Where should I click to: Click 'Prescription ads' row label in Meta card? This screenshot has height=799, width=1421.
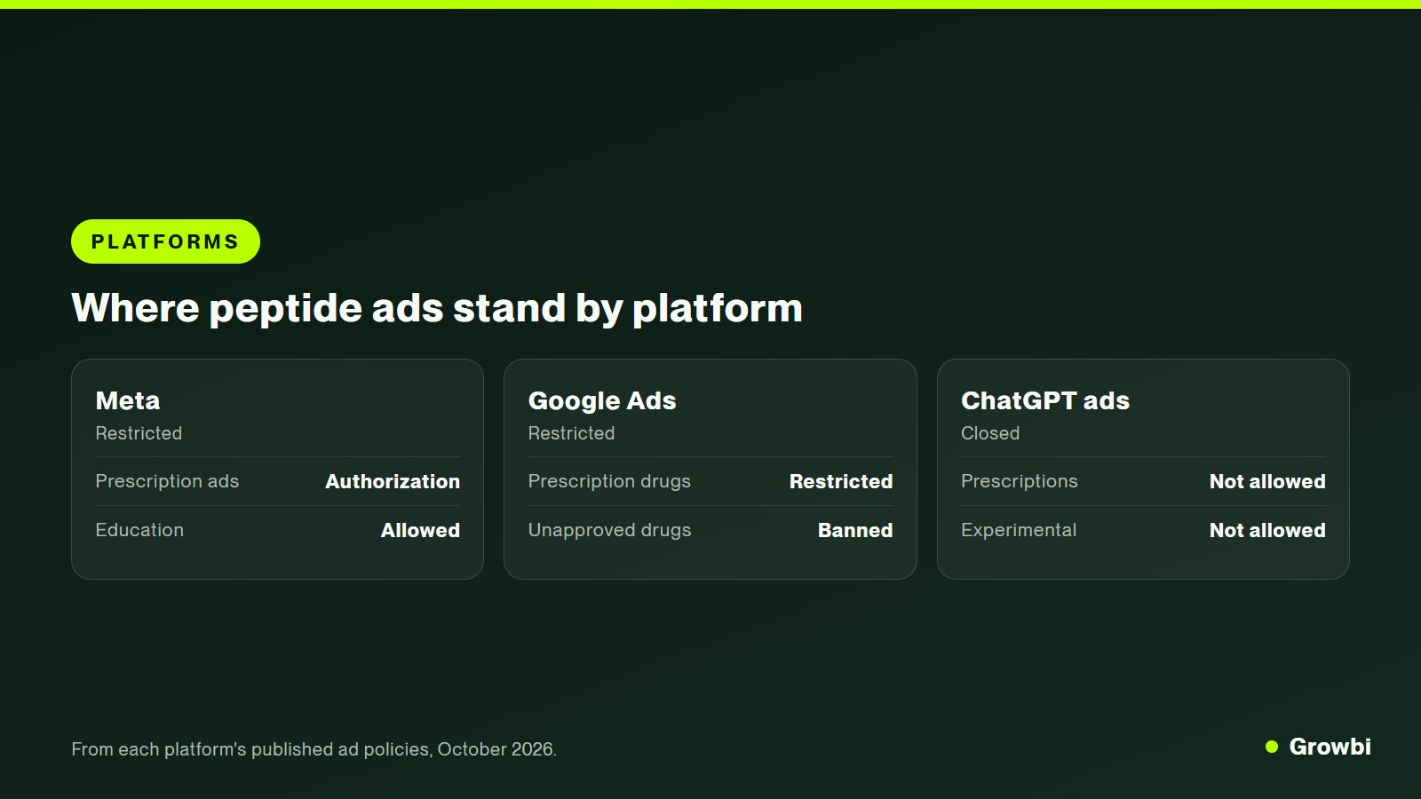(x=167, y=481)
